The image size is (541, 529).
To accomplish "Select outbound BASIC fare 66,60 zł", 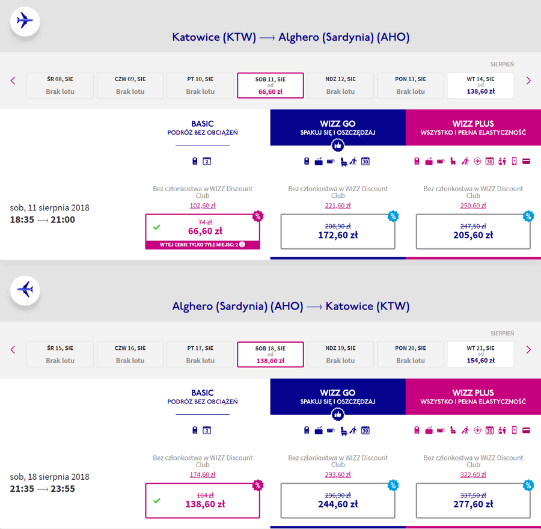I will click(x=203, y=231).
